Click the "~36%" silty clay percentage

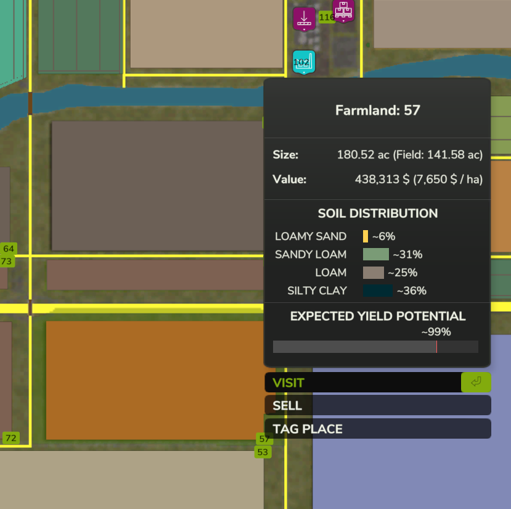point(412,291)
